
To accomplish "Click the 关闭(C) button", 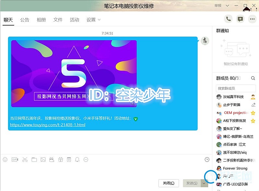I will (168, 183).
